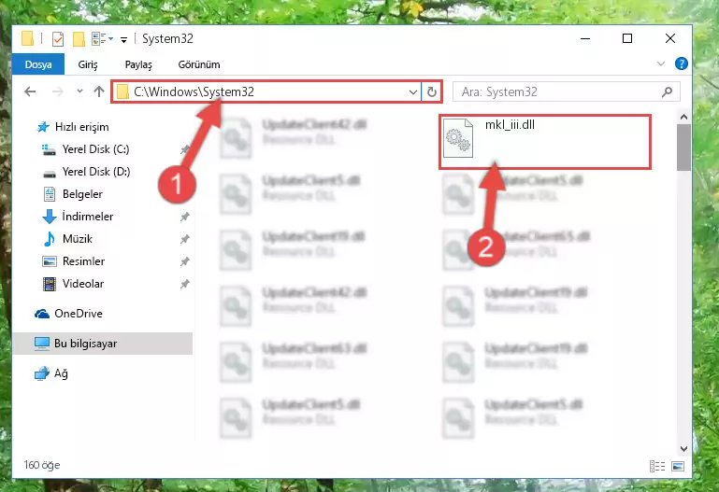Open Yerel Disk (D:) in the sidebar
The width and height of the screenshot is (719, 492).
pyautogui.click(x=86, y=172)
